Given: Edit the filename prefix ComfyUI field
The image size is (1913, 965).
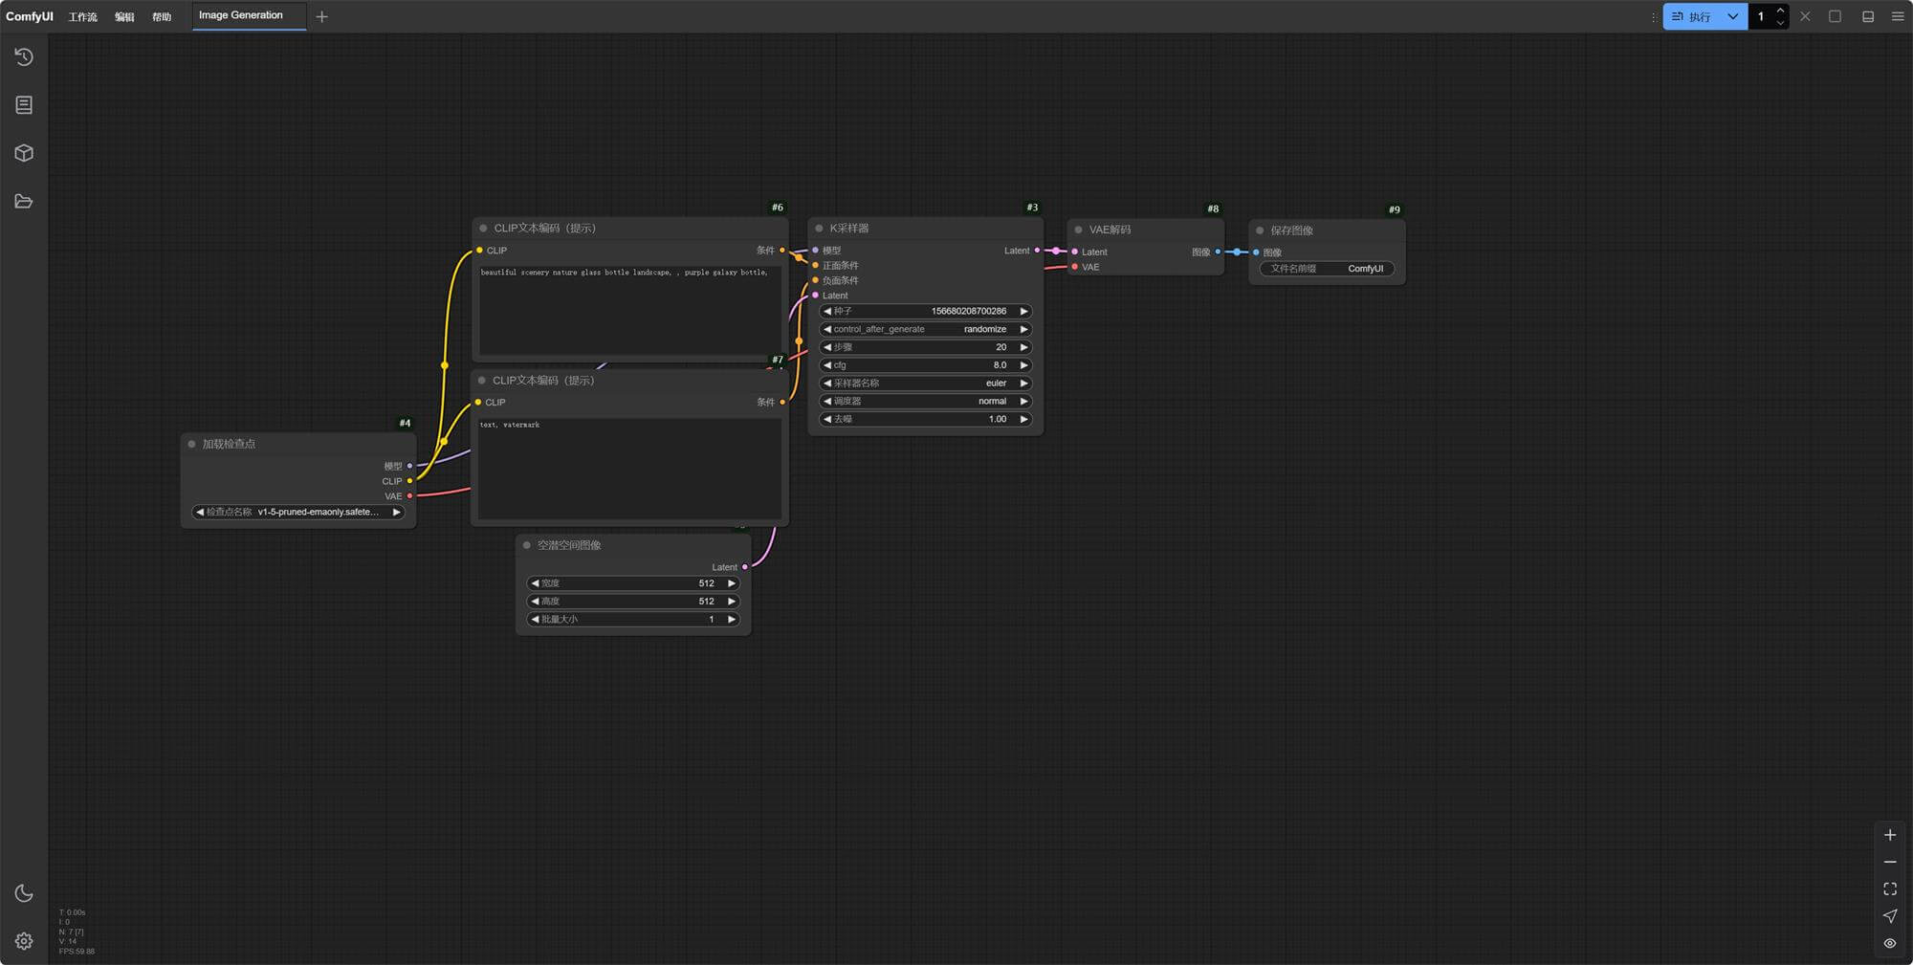Looking at the screenshot, I should pos(1327,269).
